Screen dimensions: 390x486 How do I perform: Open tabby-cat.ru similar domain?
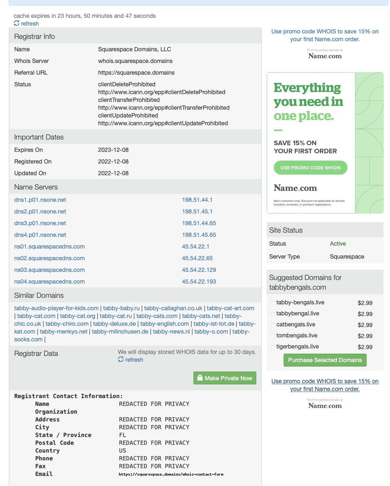[x=116, y=316]
